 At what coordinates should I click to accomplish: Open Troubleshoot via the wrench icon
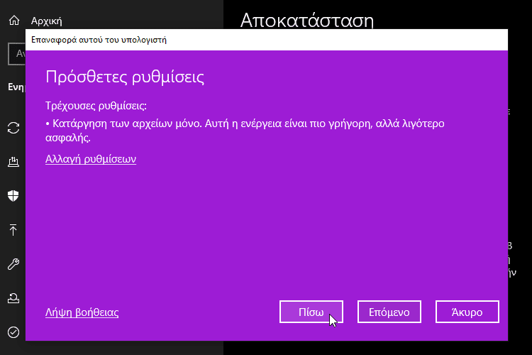pos(13,263)
